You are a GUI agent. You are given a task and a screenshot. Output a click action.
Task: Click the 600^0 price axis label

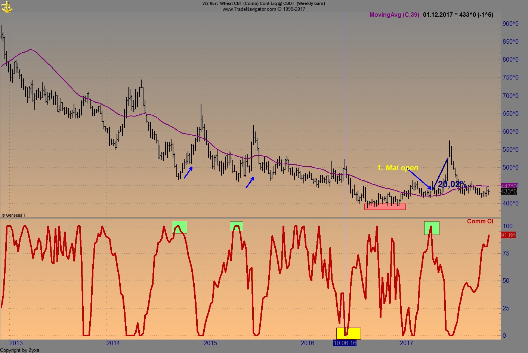click(510, 131)
